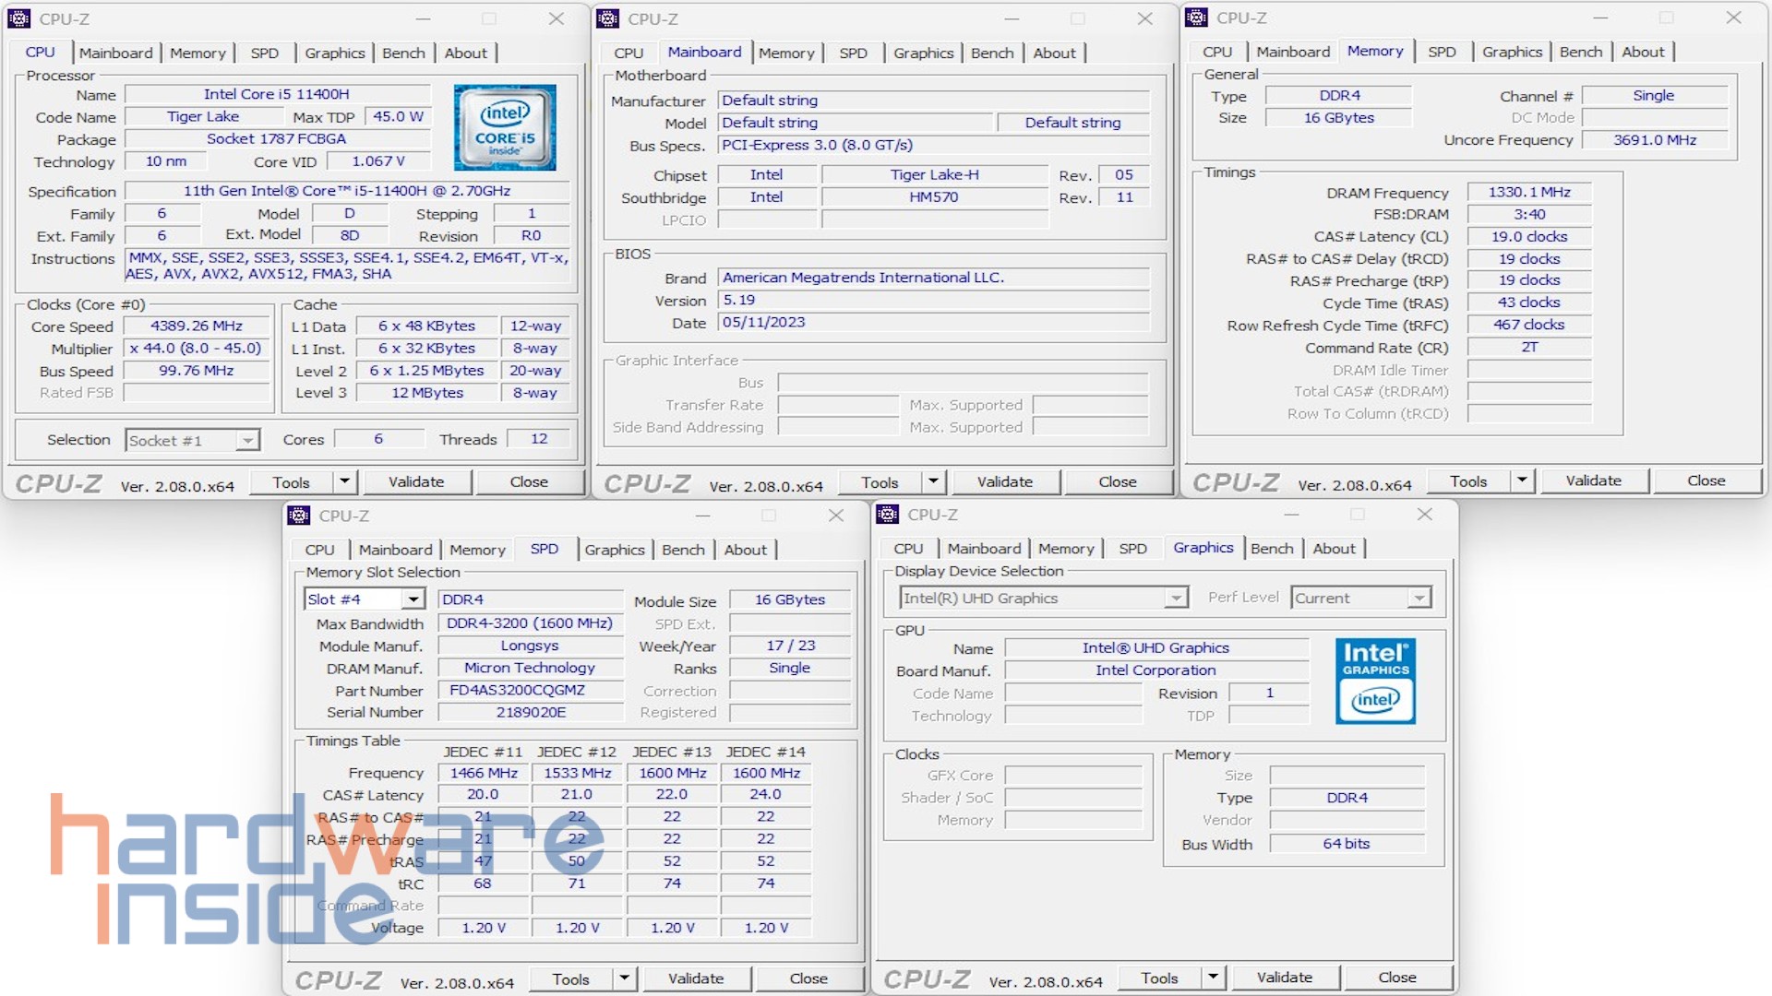Click CPU-Z app icon in Mainboard window titlebar
The image size is (1772, 996).
click(x=608, y=18)
